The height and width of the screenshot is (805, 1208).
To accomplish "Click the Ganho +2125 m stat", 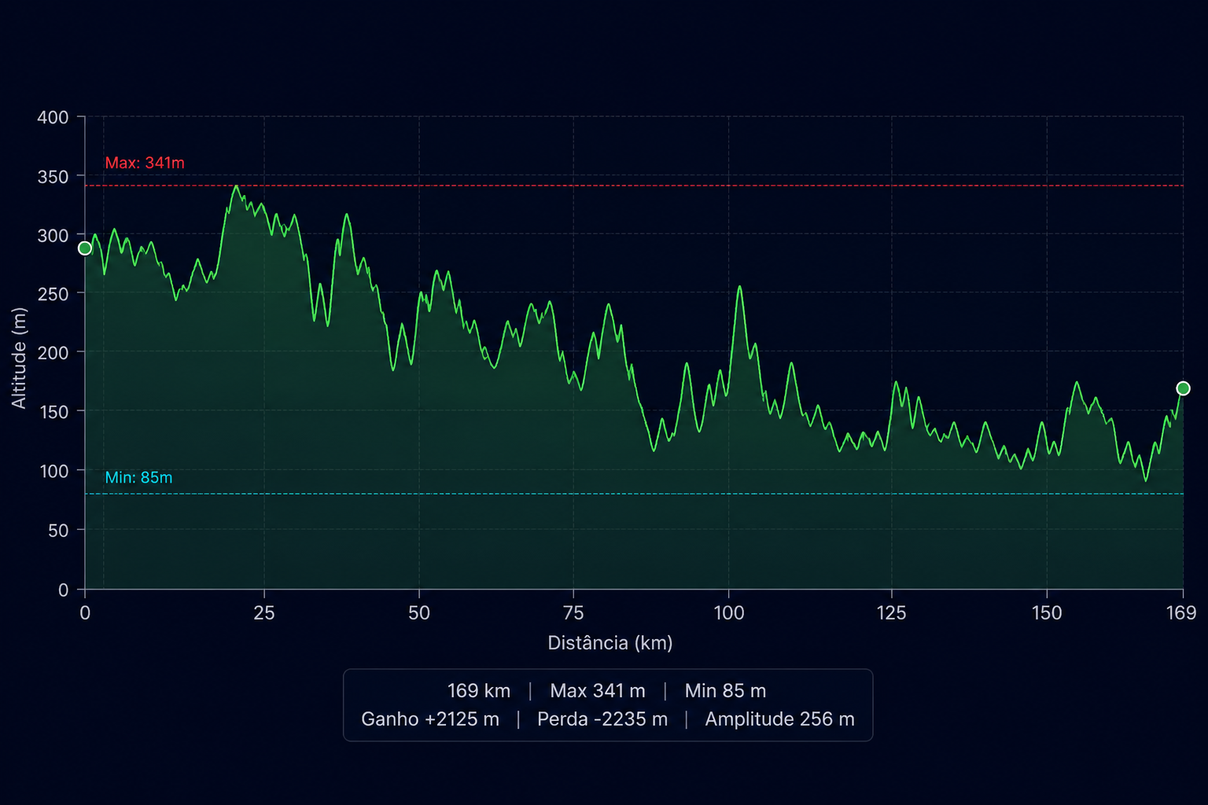I will [430, 719].
